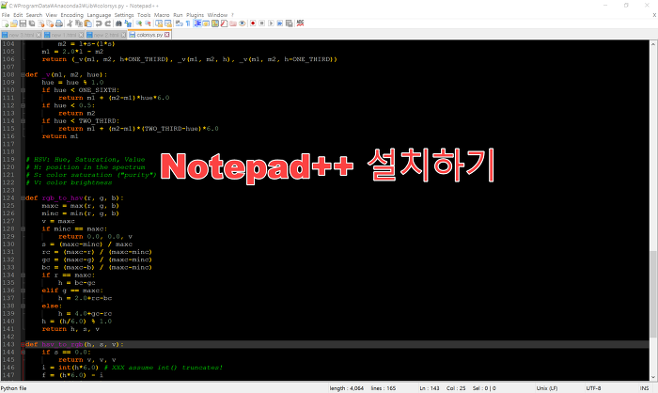Open the ? help menu
Screen dimensions: 658x393
232,15
